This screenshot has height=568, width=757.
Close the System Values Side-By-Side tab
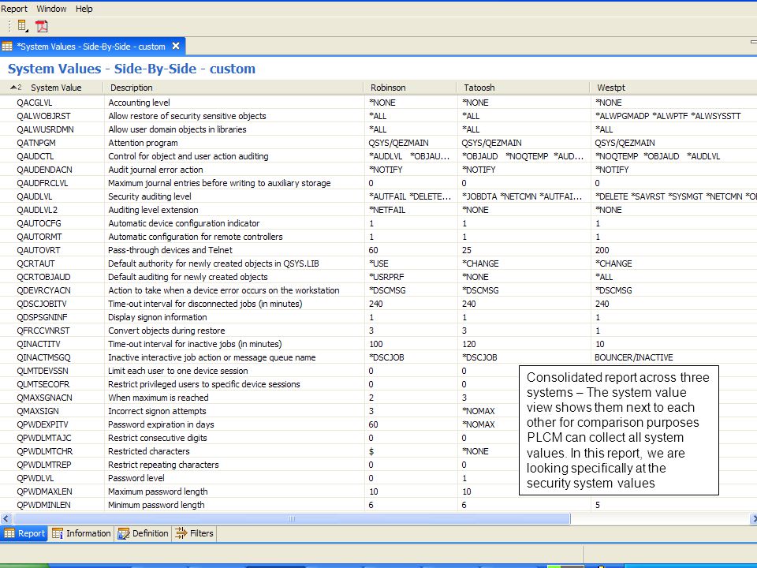pyautogui.click(x=176, y=46)
